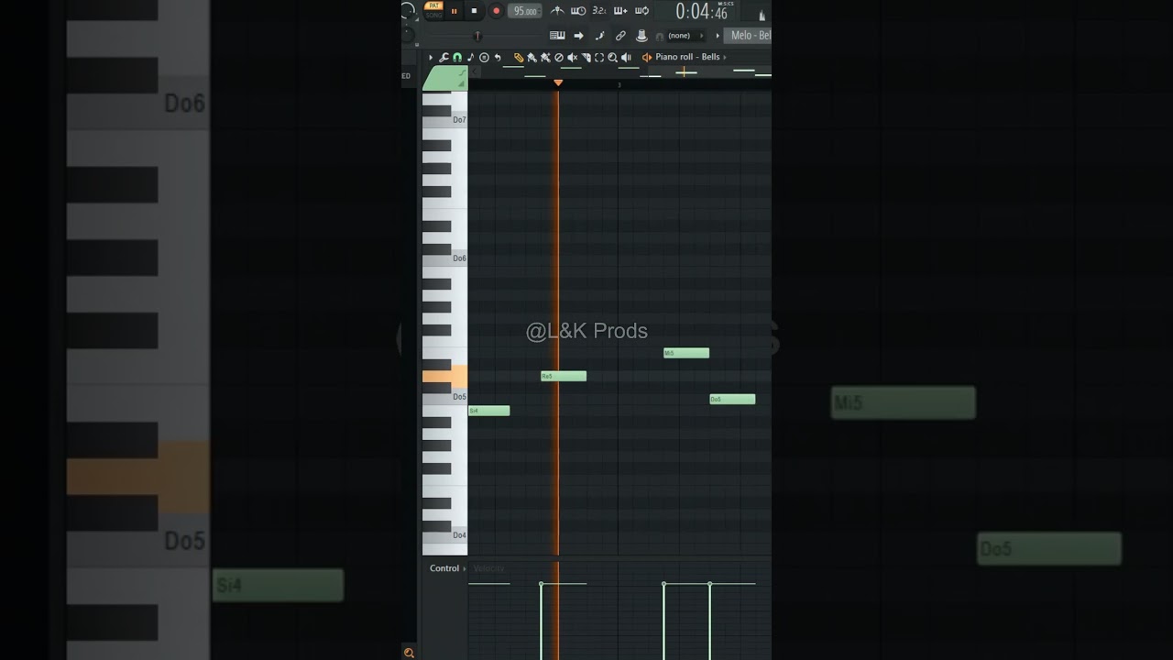This screenshot has width=1173, height=660.
Task: Open the piano roll wrench tools menu
Action: click(444, 57)
